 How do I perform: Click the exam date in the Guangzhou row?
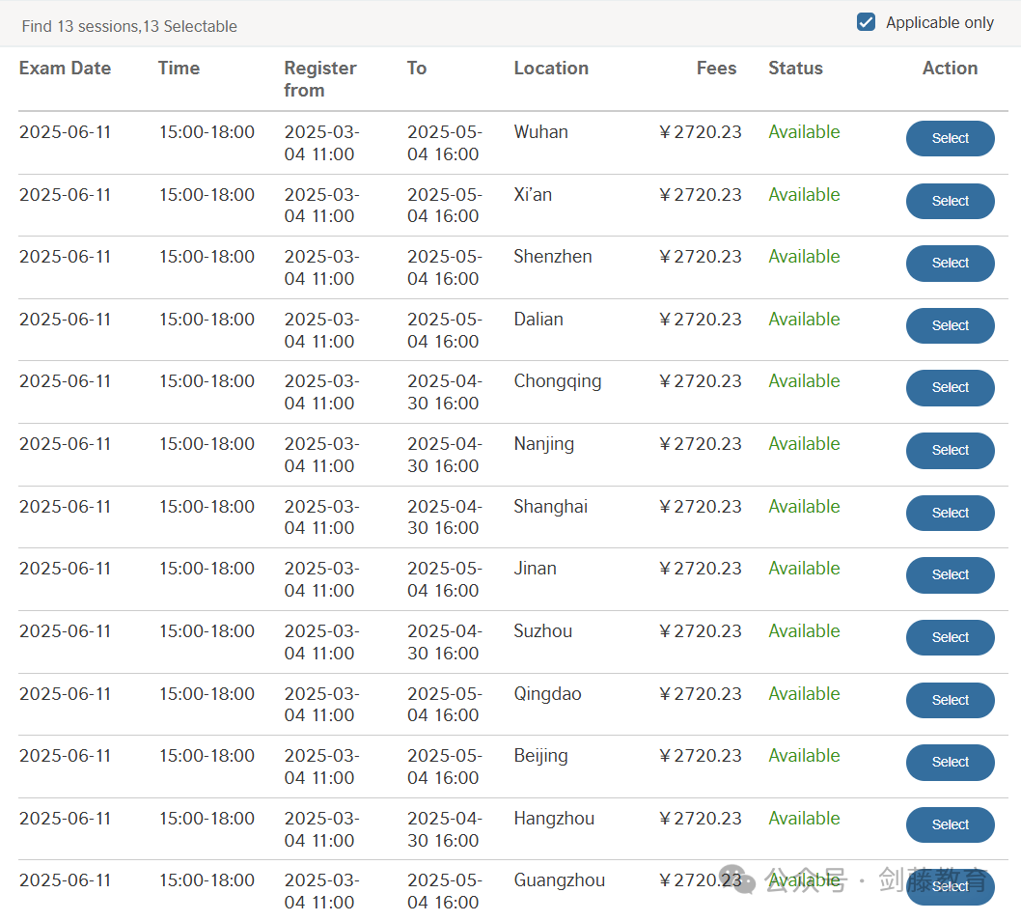point(65,880)
